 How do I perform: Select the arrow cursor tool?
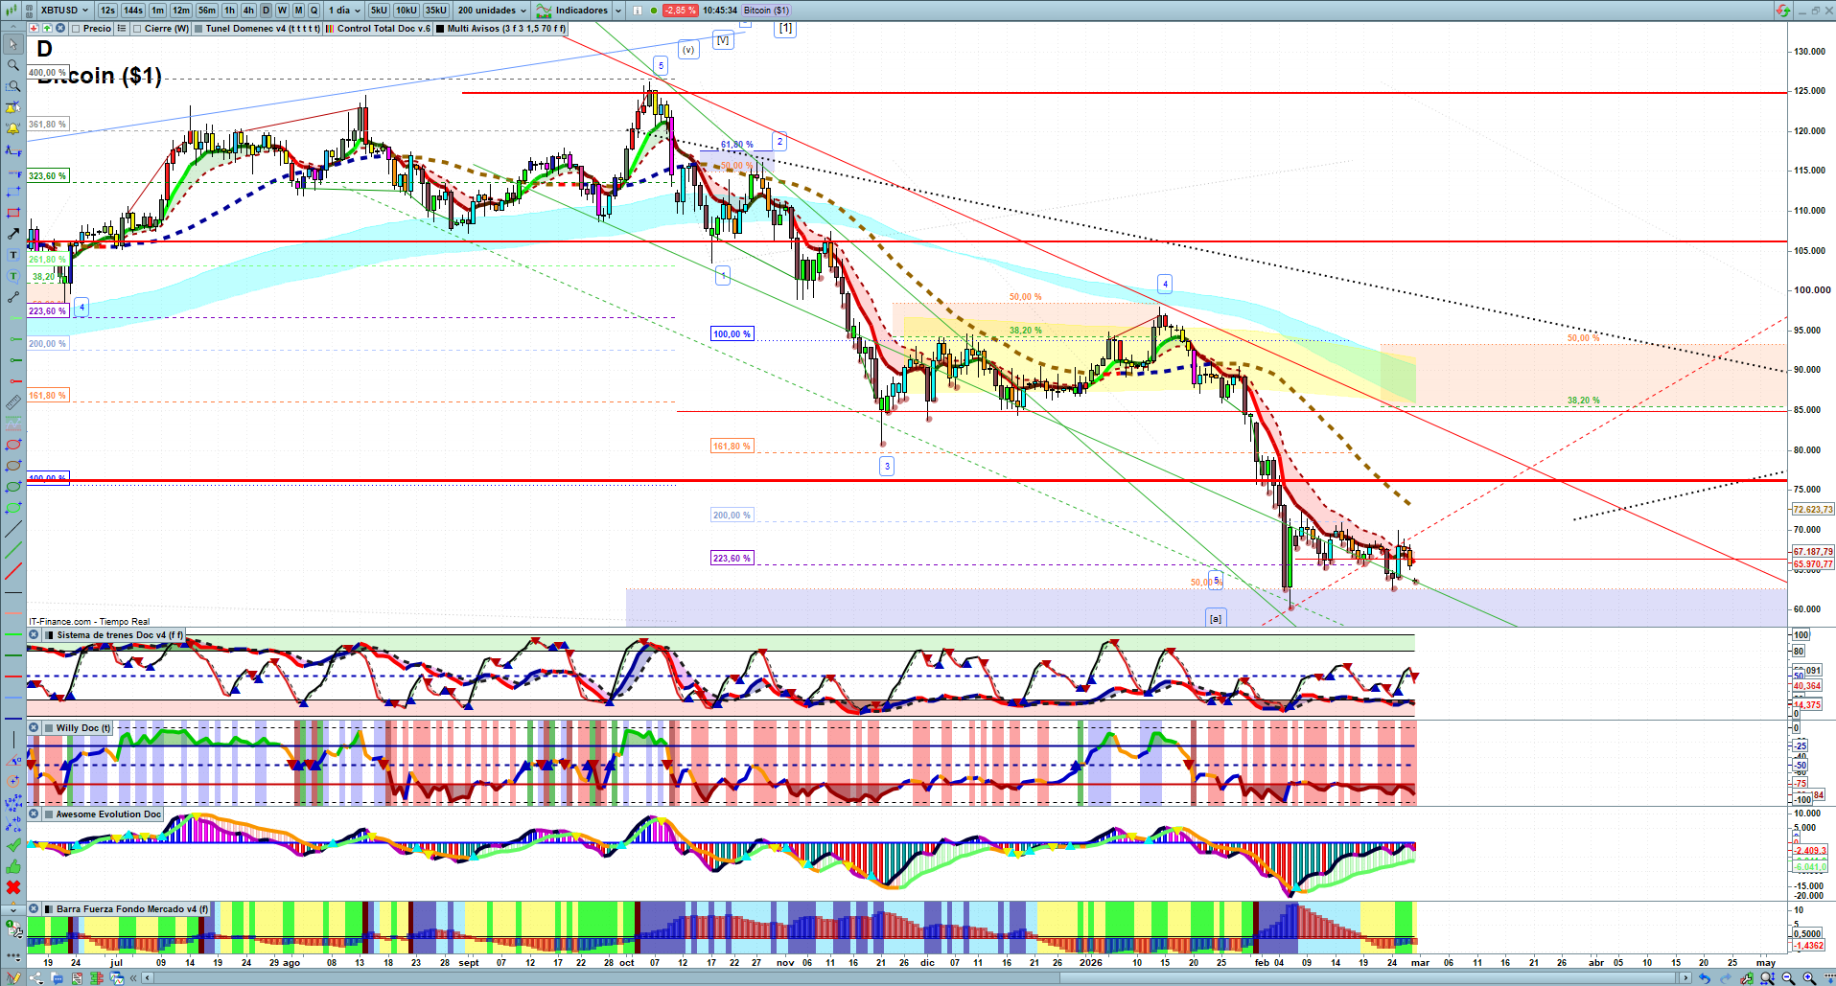(13, 44)
